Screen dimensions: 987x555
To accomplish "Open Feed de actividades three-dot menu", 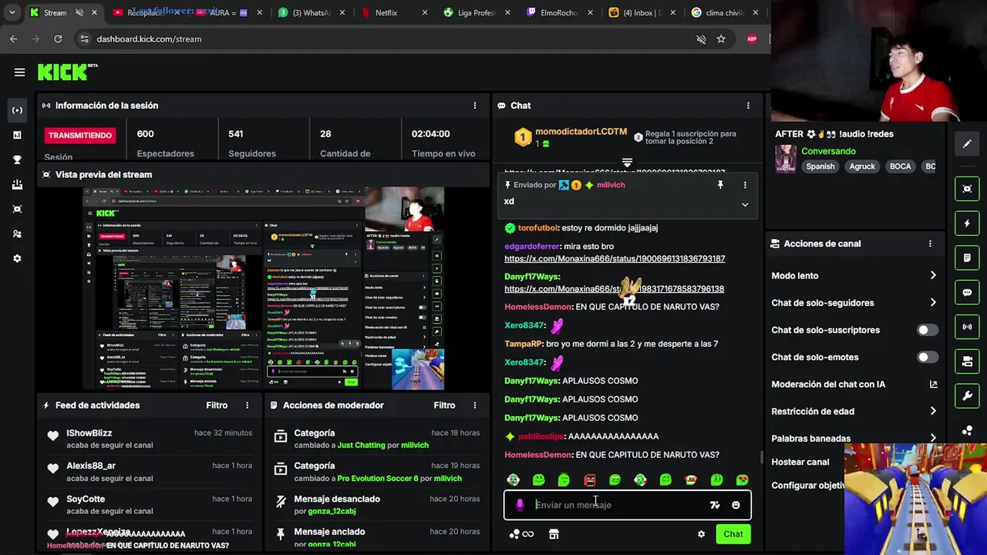I will tap(248, 405).
